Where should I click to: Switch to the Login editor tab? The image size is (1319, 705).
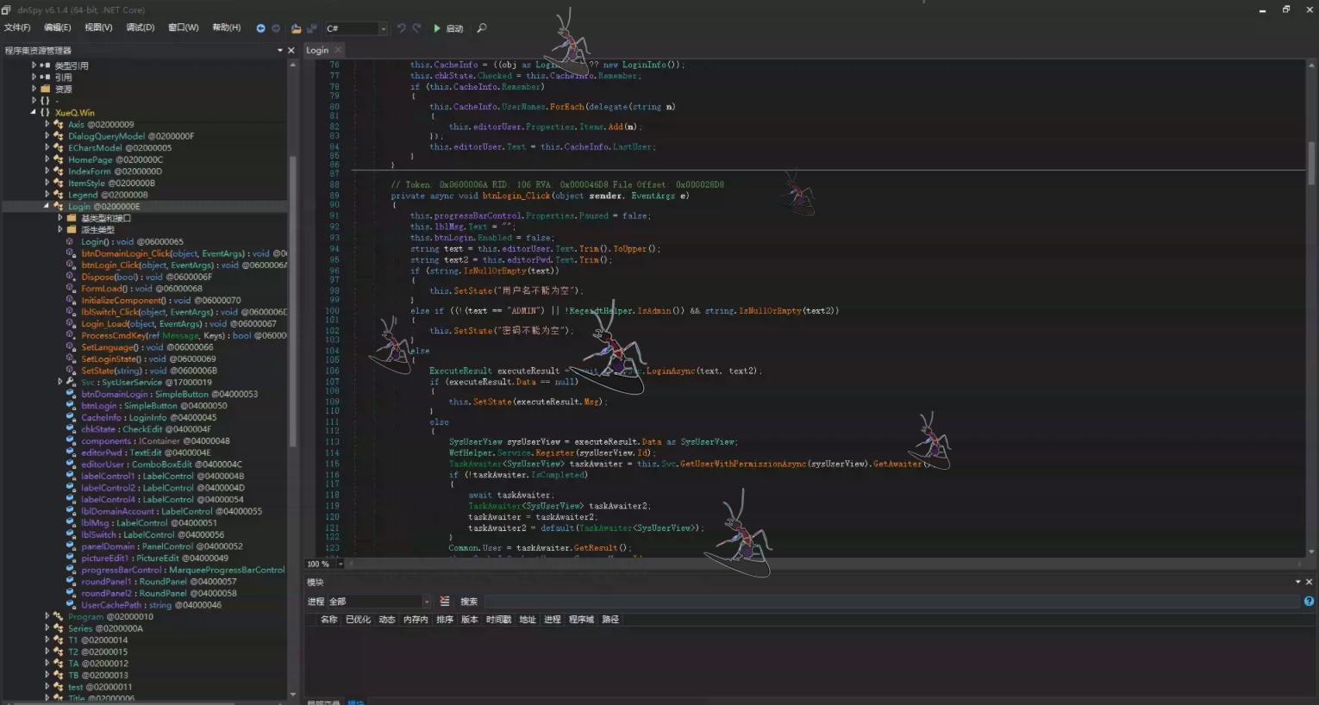[317, 51]
